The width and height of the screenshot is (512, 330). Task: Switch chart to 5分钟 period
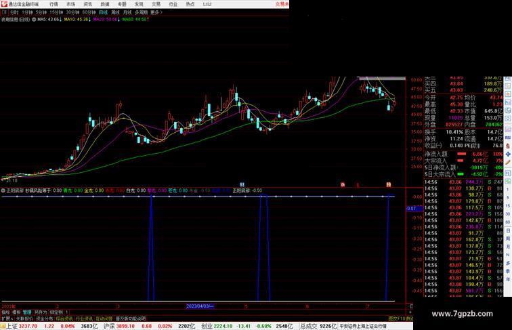pyautogui.click(x=41, y=12)
